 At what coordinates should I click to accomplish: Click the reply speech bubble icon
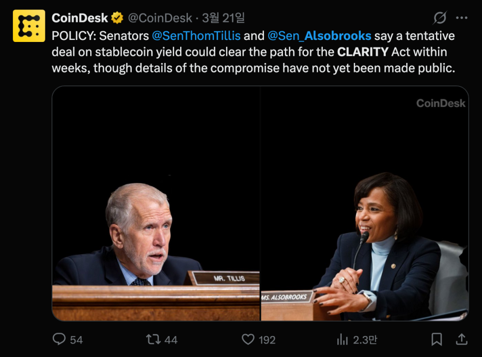click(59, 340)
